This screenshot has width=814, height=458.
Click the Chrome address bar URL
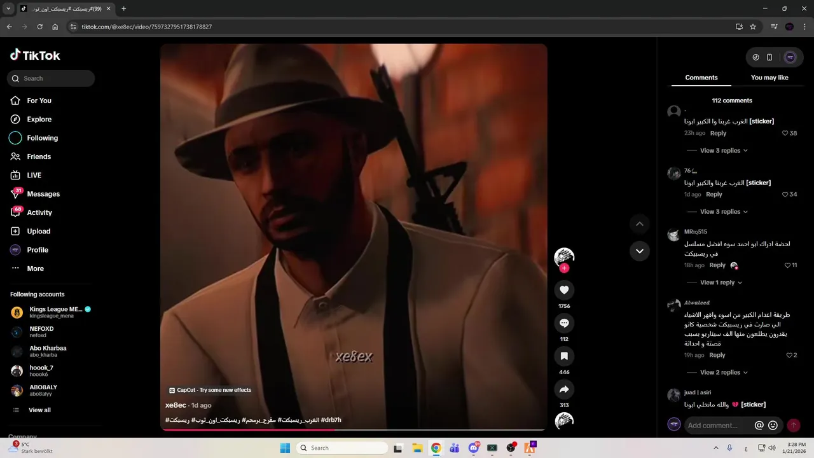click(x=147, y=27)
